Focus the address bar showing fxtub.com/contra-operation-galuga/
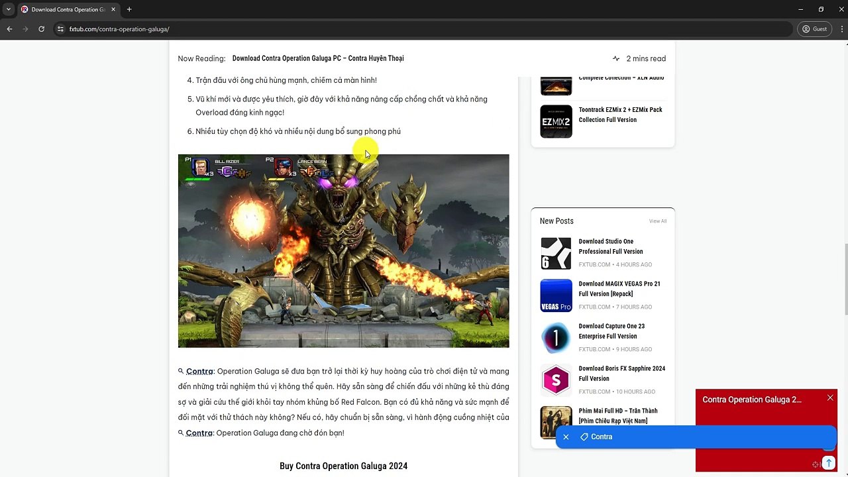 [x=424, y=29]
